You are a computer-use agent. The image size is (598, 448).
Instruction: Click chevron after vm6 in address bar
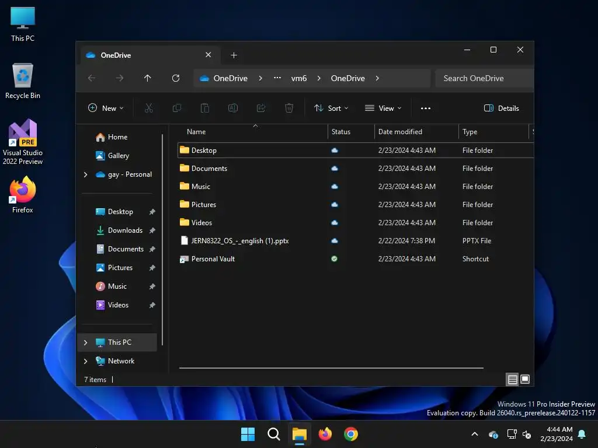click(x=319, y=78)
